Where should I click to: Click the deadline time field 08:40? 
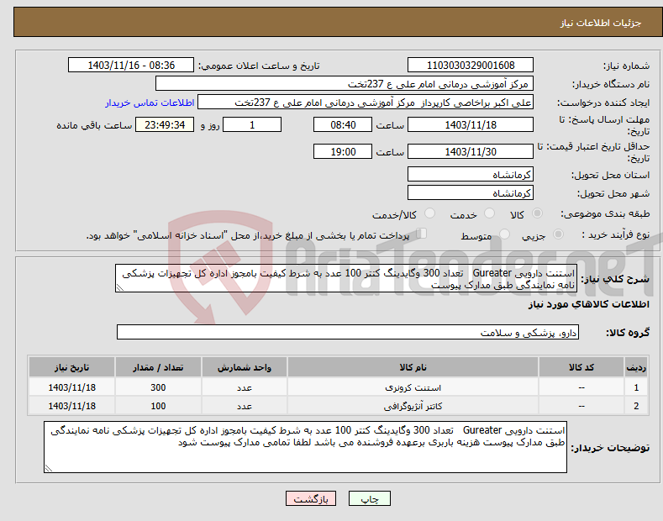point(343,124)
